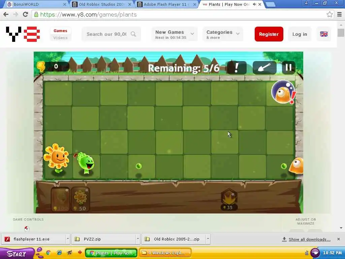Expand the New Games dropdown

pos(175,34)
